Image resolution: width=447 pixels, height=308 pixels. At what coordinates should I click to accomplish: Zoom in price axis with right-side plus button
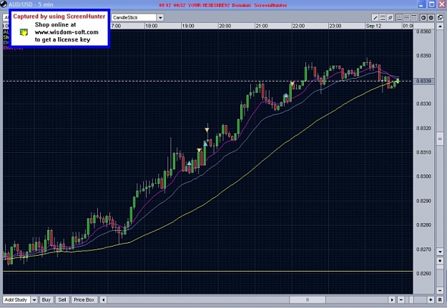pyautogui.click(x=440, y=261)
